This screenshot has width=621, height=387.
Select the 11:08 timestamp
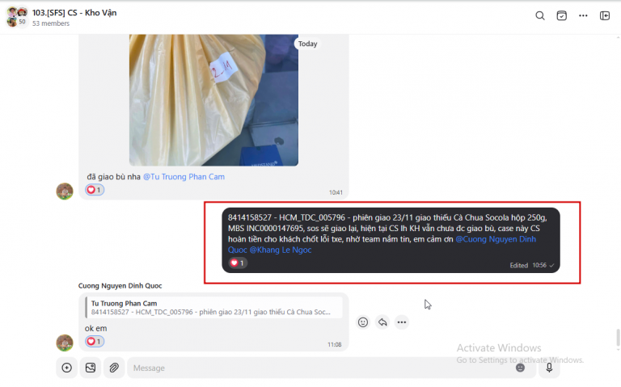coord(334,345)
